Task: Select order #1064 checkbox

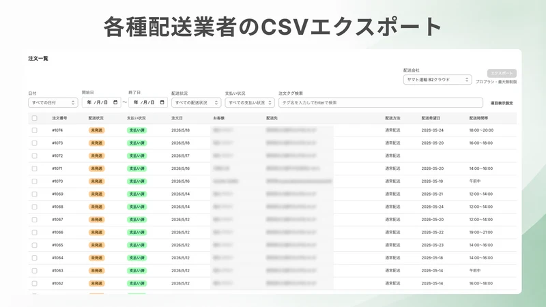Action: coord(35,258)
